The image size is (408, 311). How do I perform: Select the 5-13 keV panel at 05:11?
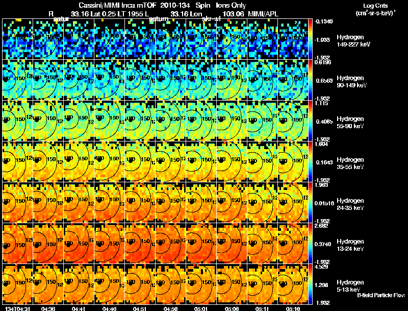[263, 284]
